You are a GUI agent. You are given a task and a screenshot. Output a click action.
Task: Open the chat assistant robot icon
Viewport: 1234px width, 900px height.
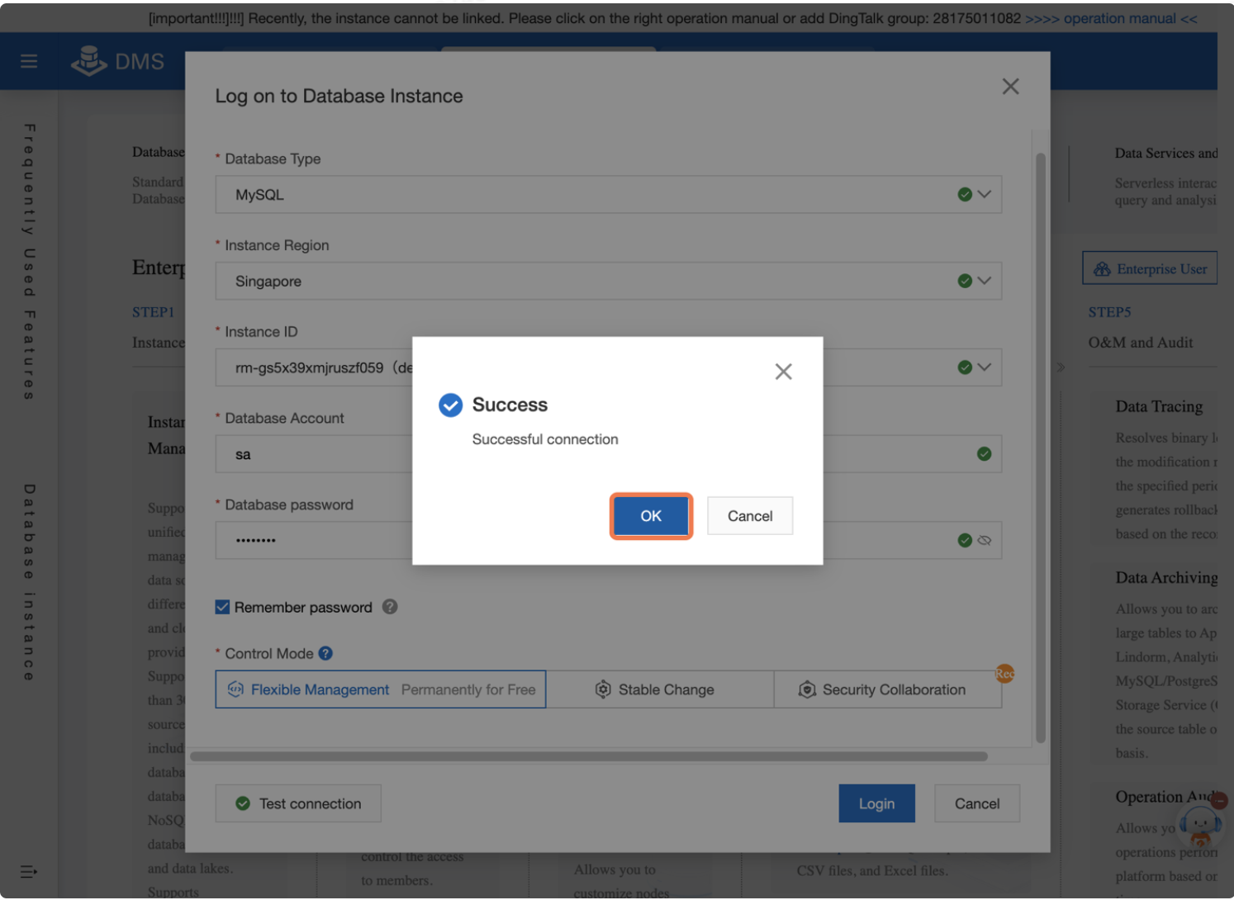(x=1202, y=826)
